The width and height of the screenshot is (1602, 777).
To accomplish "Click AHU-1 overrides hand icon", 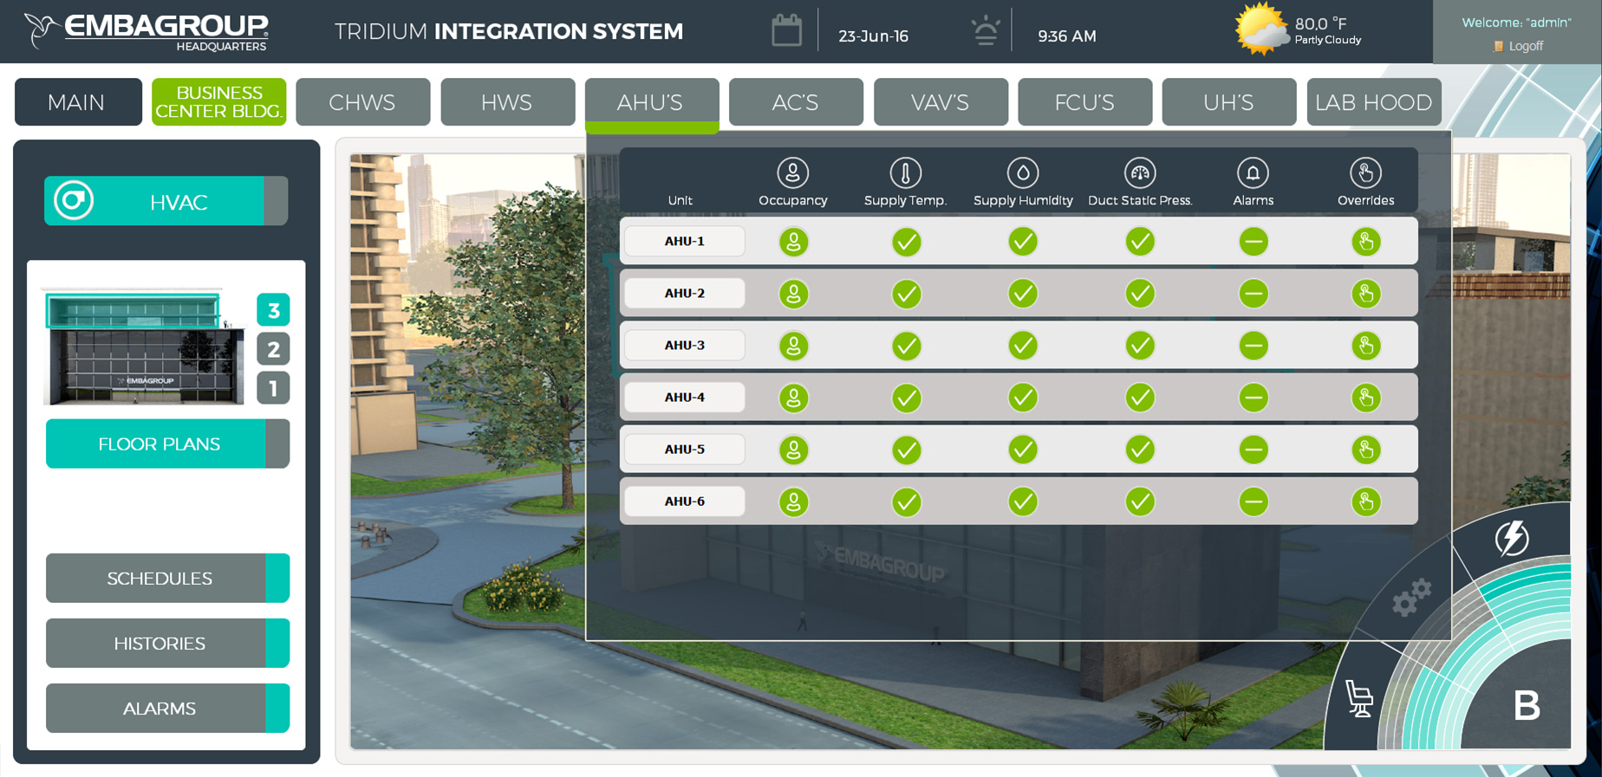I will (1366, 242).
